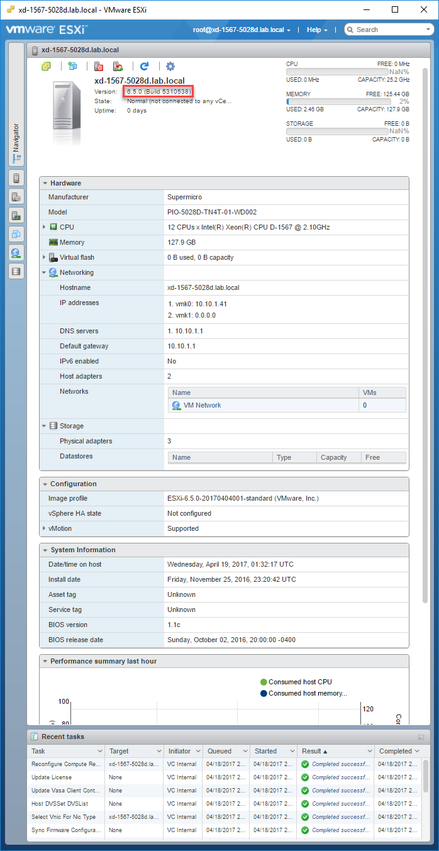Click the Memory icon in Hardware
Image resolution: width=439 pixels, height=851 pixels.
coord(53,242)
